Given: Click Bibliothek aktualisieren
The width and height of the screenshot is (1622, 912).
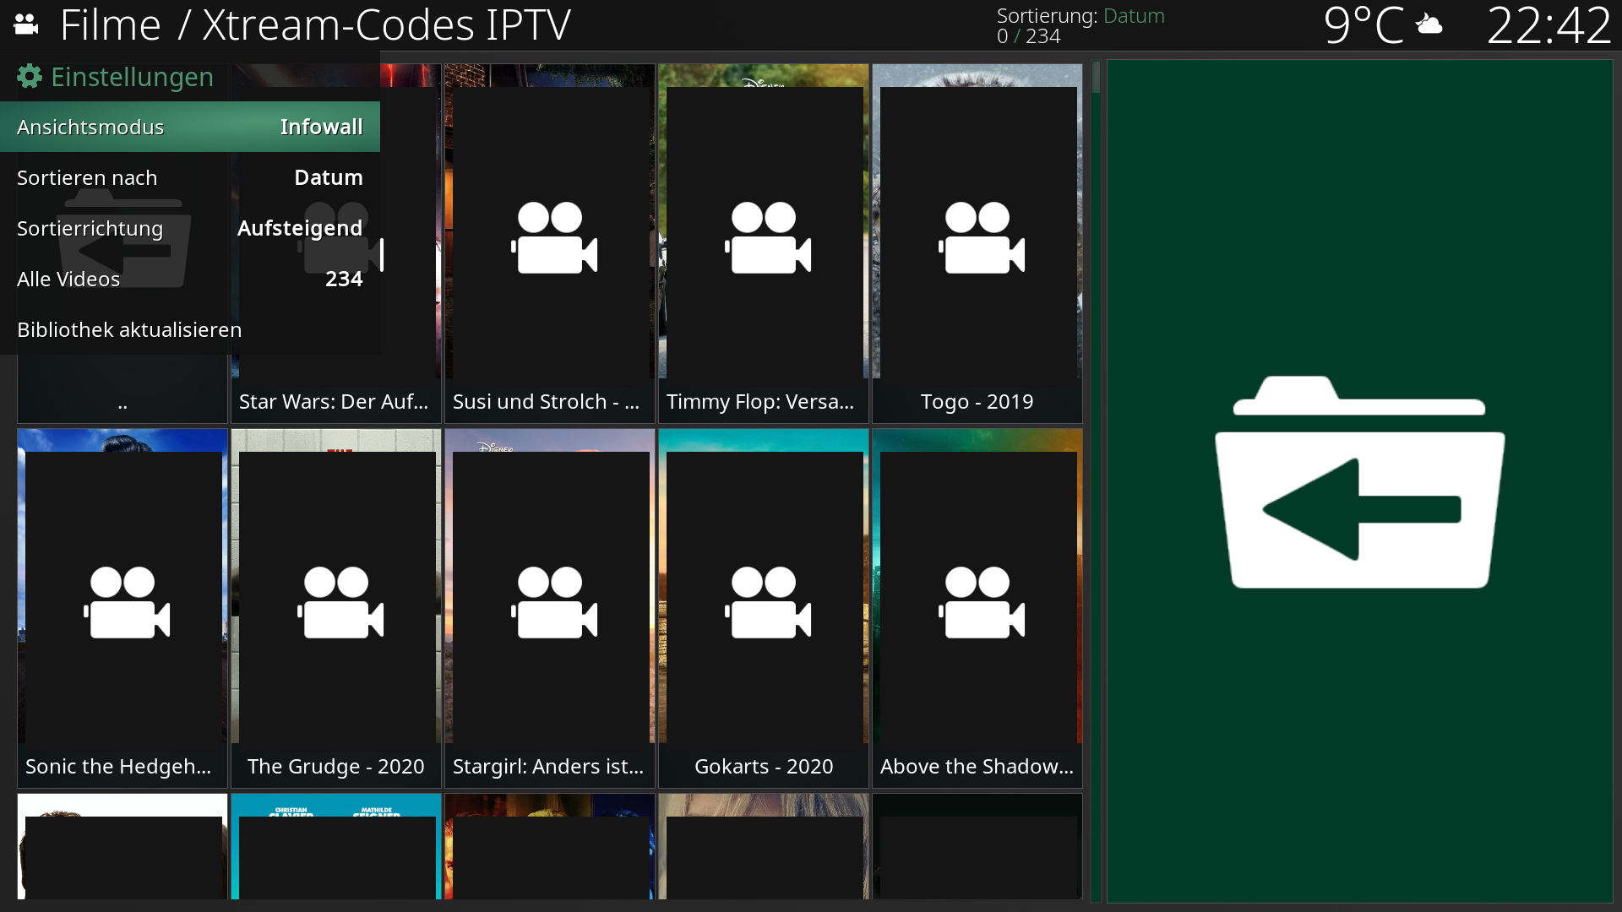Looking at the screenshot, I should [x=190, y=329].
